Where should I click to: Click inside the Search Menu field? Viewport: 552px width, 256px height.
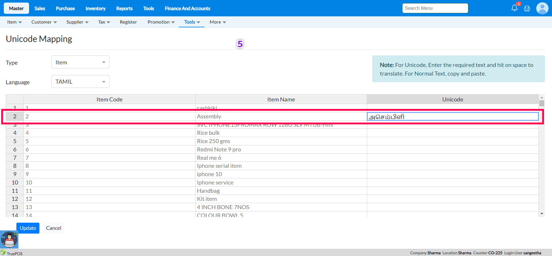[435, 8]
